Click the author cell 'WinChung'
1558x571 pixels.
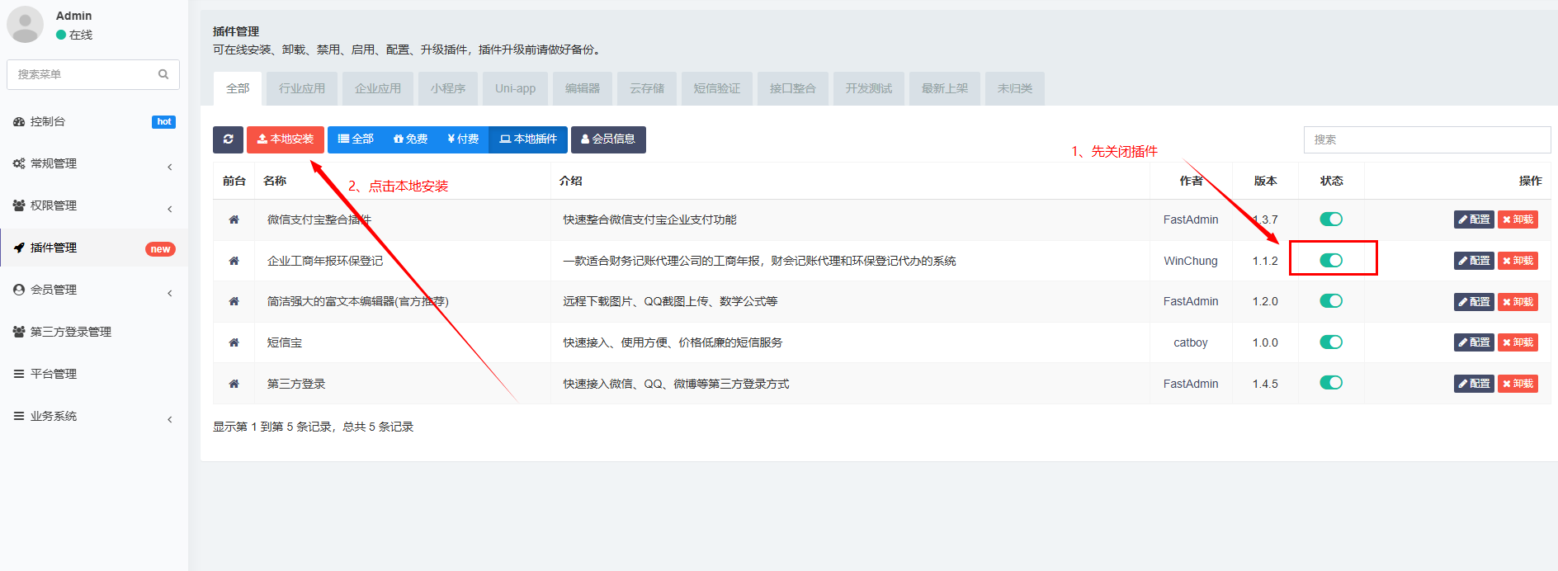pyautogui.click(x=1191, y=261)
